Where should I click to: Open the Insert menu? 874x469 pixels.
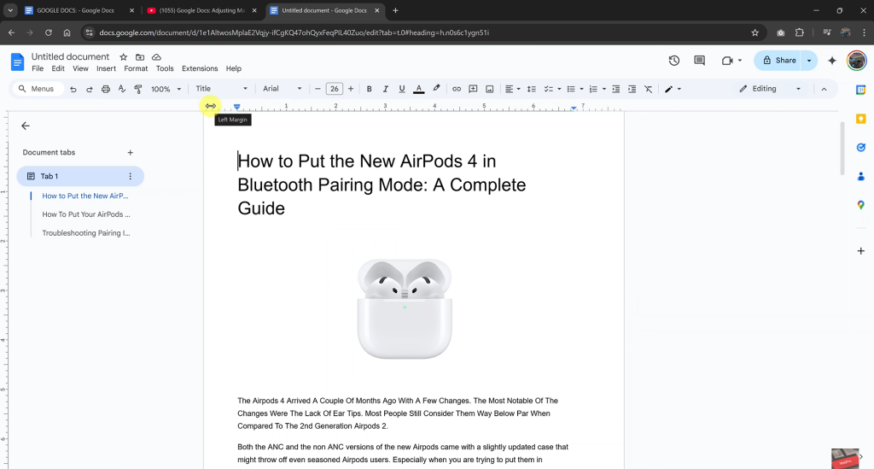pyautogui.click(x=106, y=68)
